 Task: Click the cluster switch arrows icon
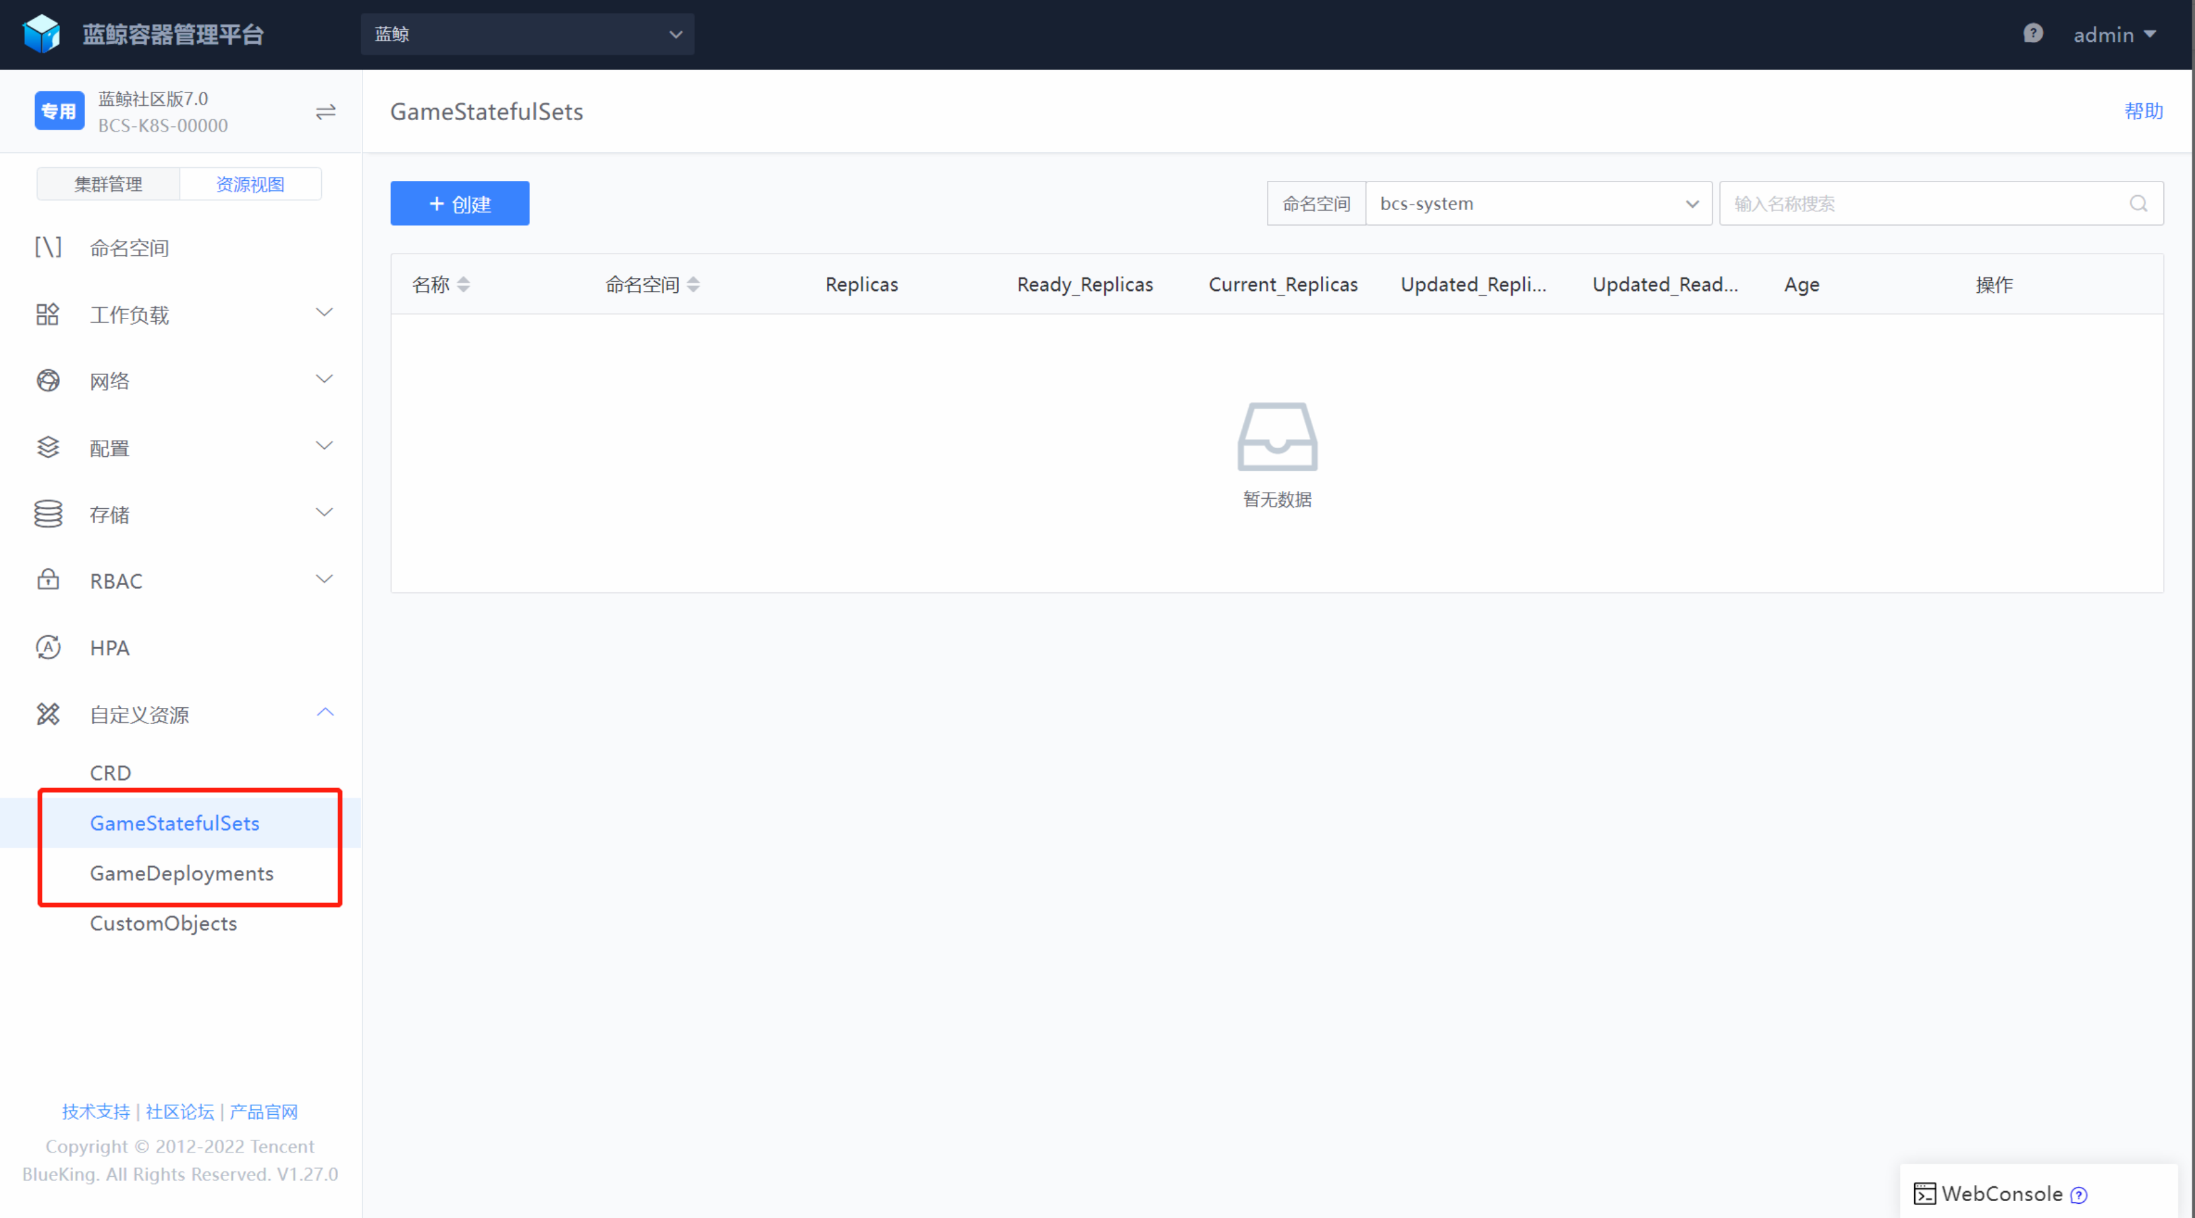click(x=325, y=111)
